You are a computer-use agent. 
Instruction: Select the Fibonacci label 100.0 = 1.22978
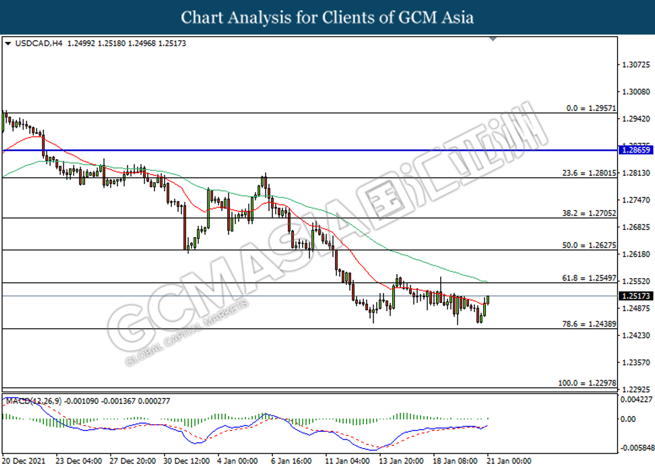[587, 383]
